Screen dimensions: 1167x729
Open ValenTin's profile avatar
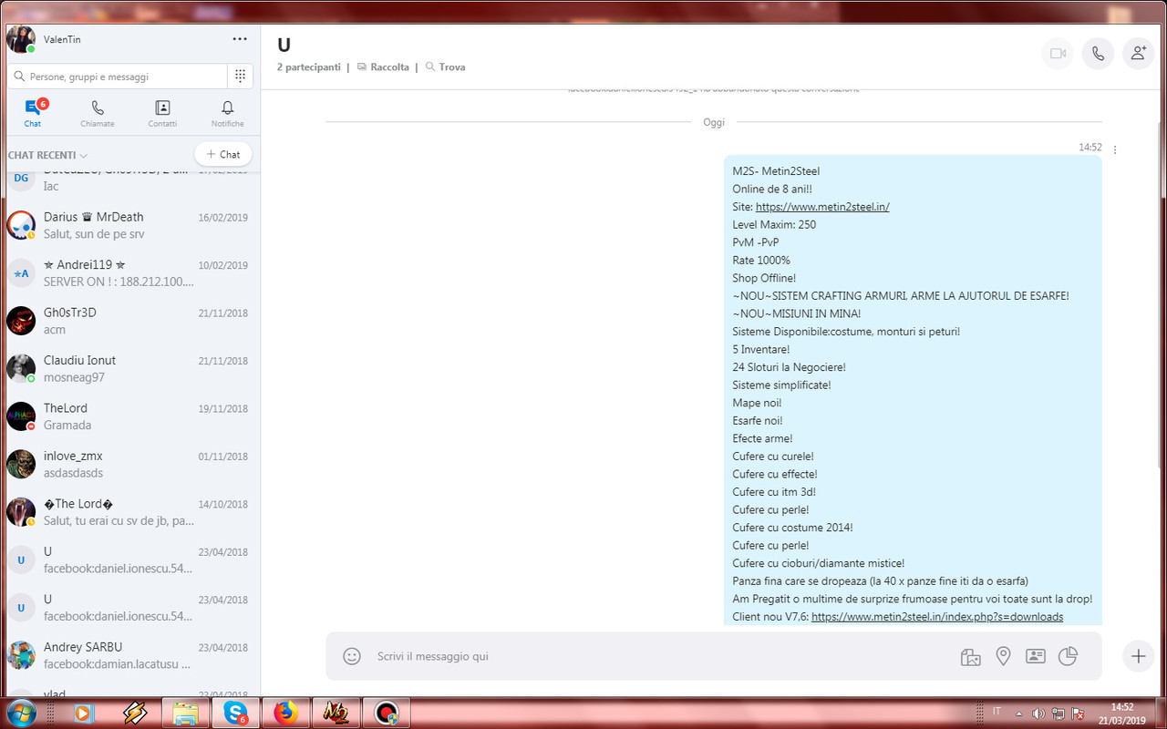coord(20,39)
